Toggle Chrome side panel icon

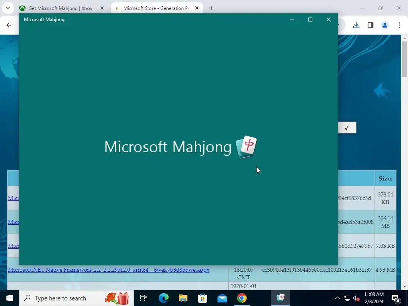[371, 25]
